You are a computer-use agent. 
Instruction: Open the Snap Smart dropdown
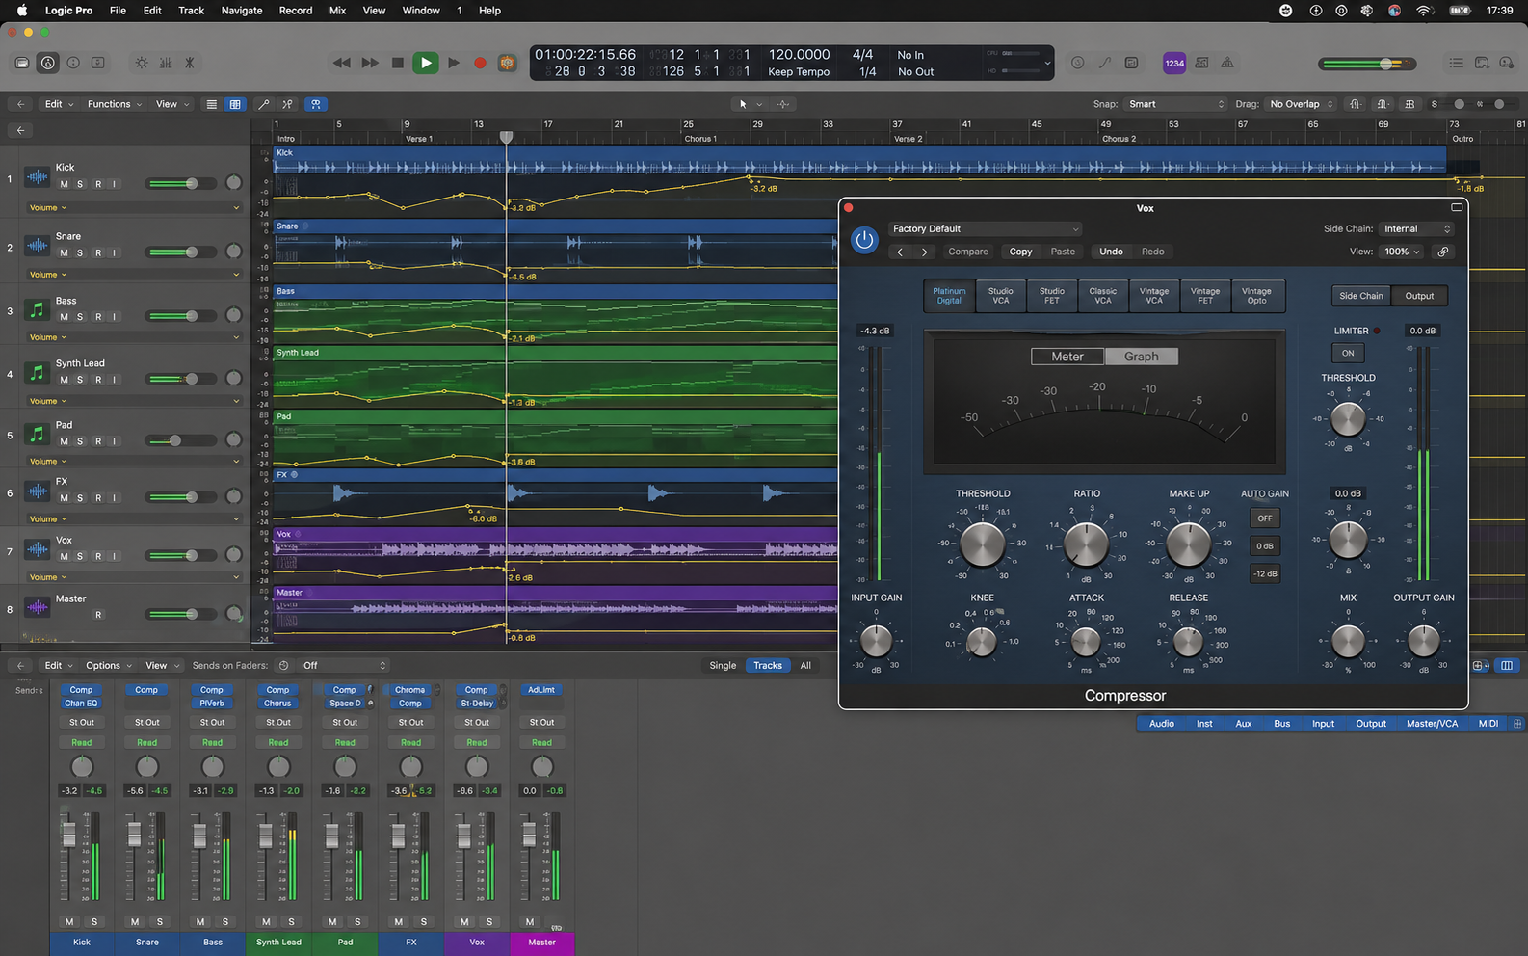(1176, 104)
